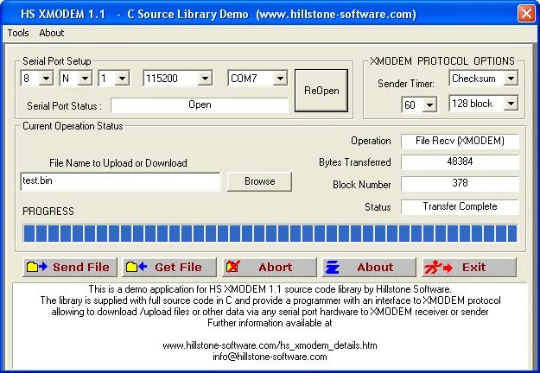
Task: Click the ReOpen button
Action: 321,91
